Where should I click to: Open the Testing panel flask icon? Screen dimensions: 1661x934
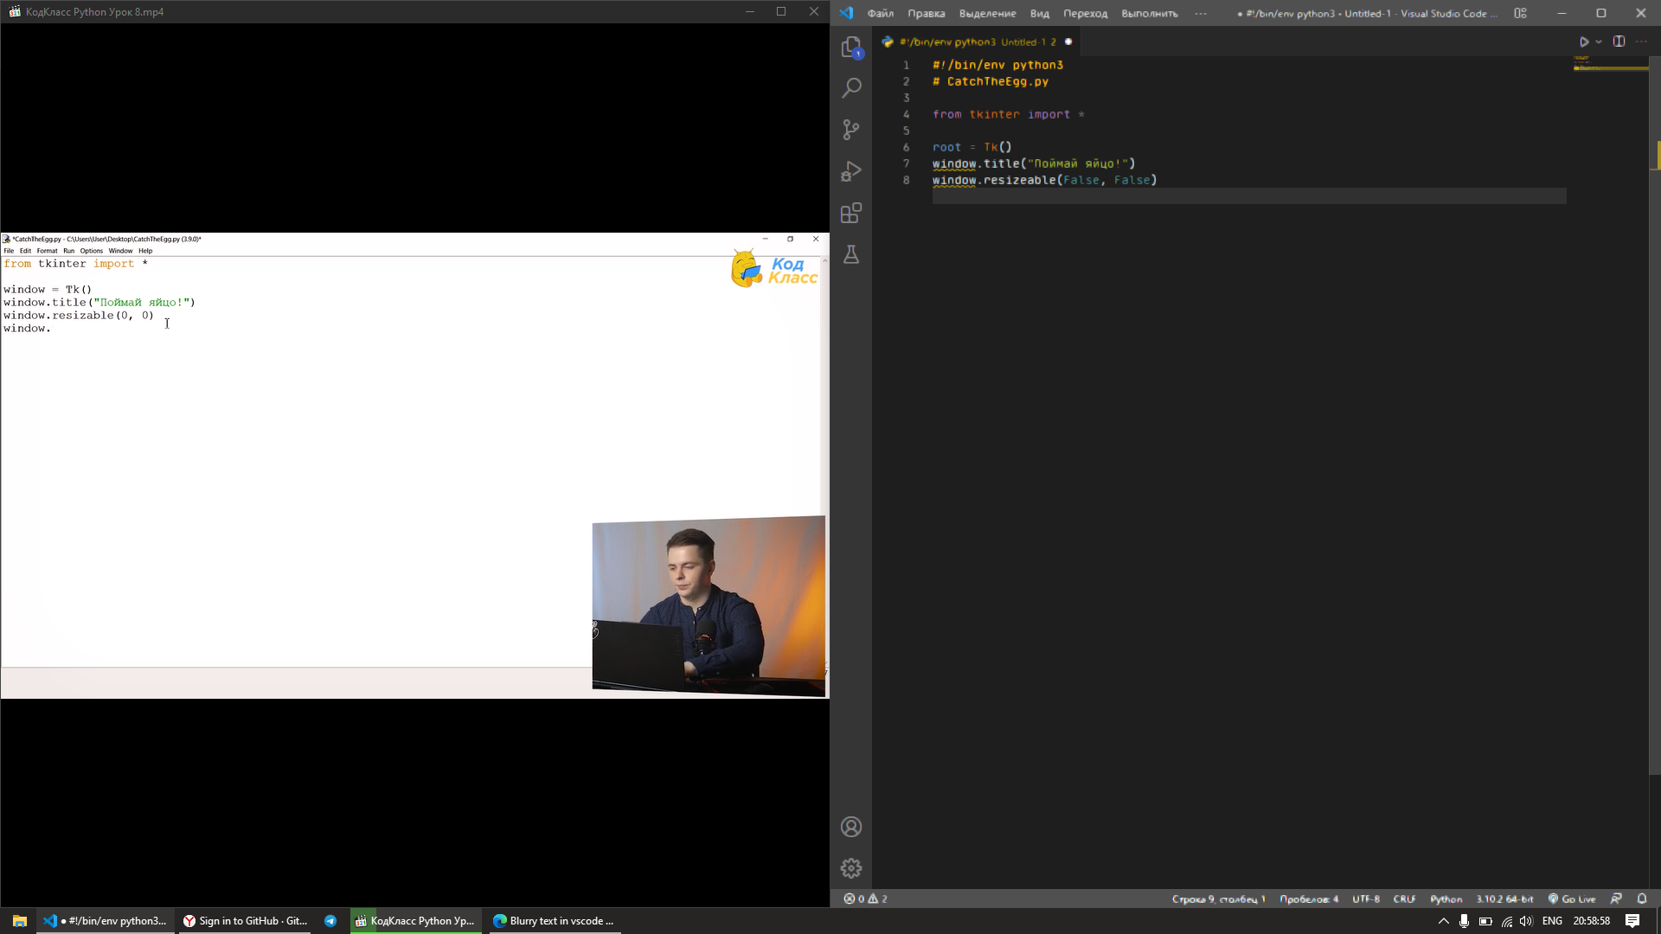tap(852, 254)
